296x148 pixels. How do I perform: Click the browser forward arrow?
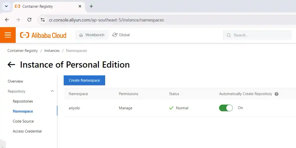[18, 20]
